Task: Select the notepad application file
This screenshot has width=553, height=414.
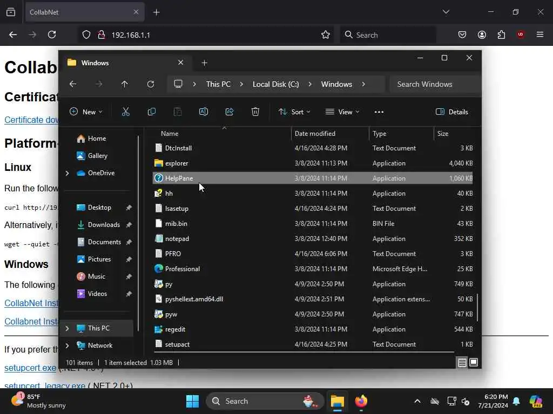Action: coord(313,239)
